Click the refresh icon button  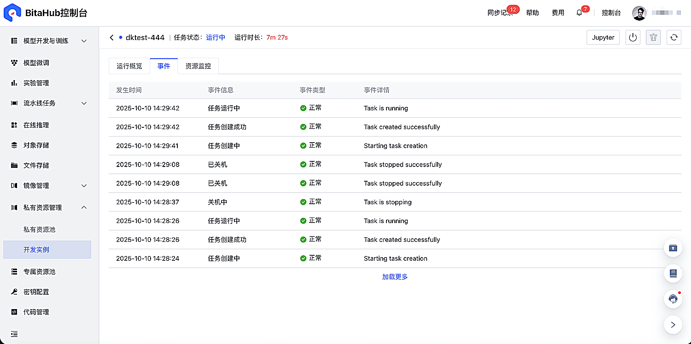pos(673,38)
